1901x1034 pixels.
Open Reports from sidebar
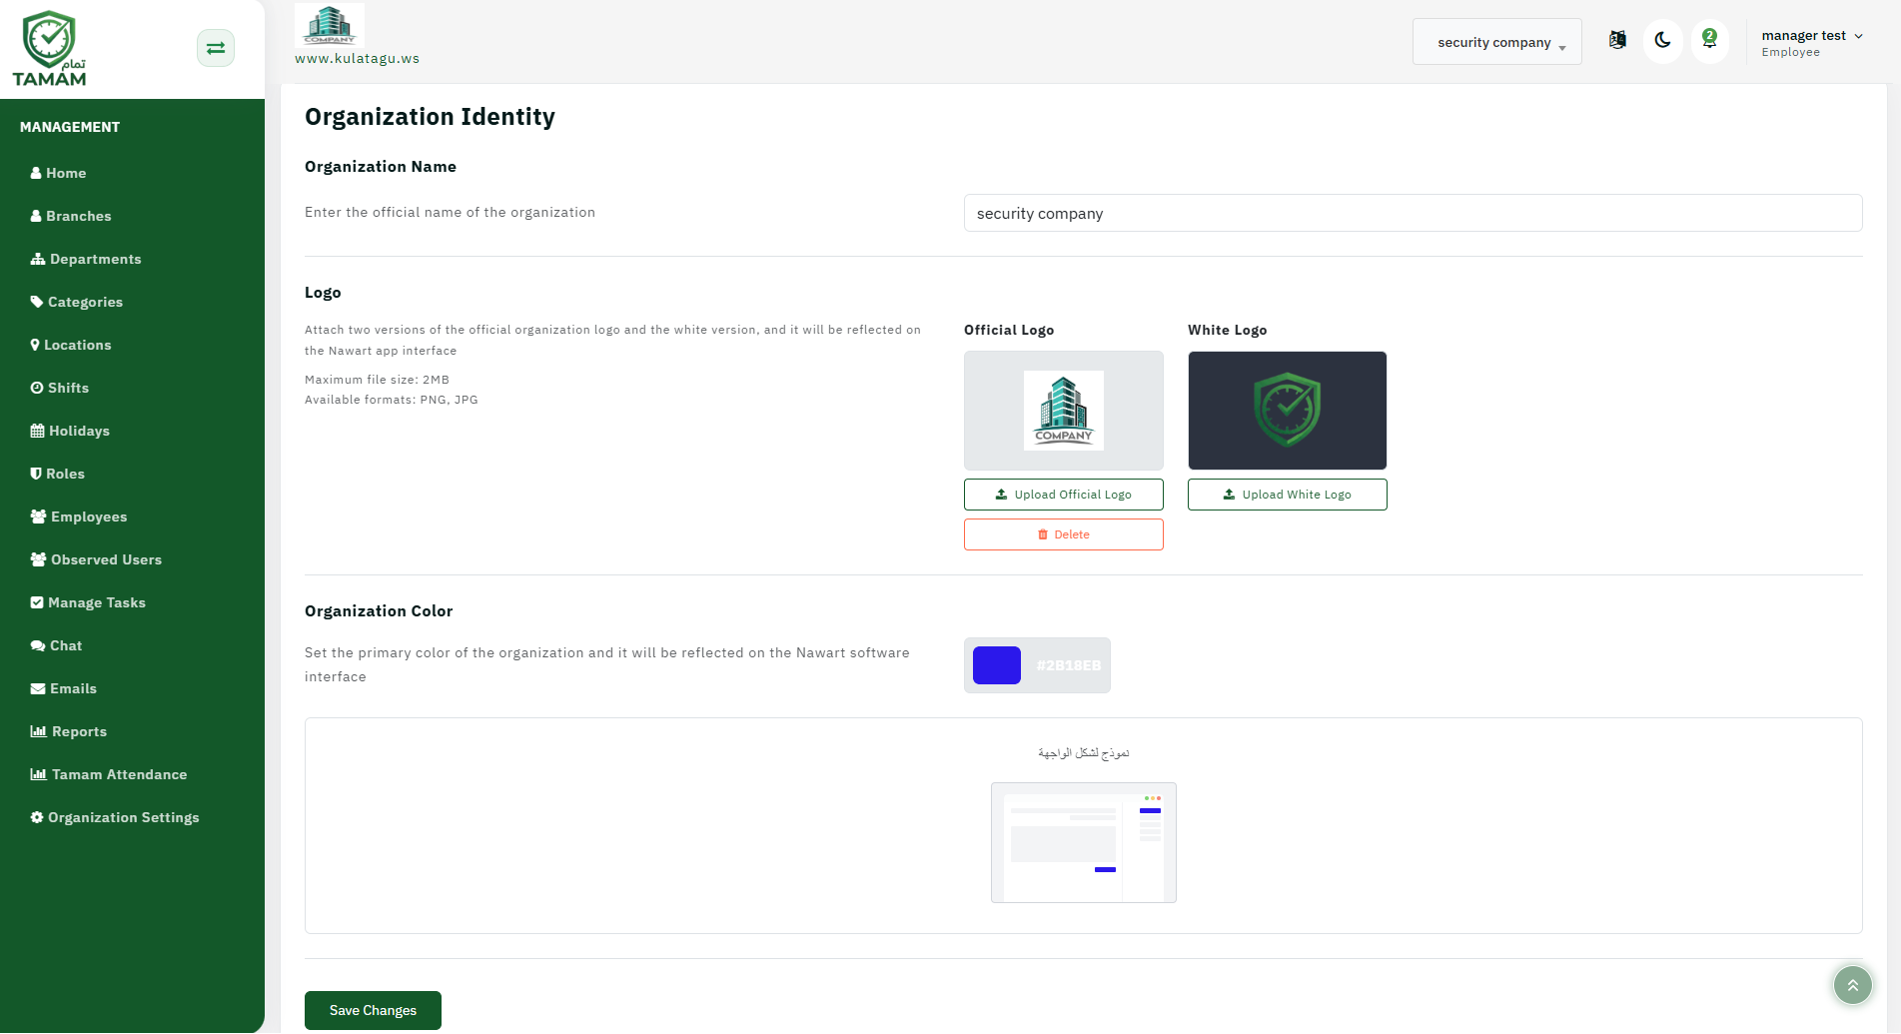coord(69,731)
